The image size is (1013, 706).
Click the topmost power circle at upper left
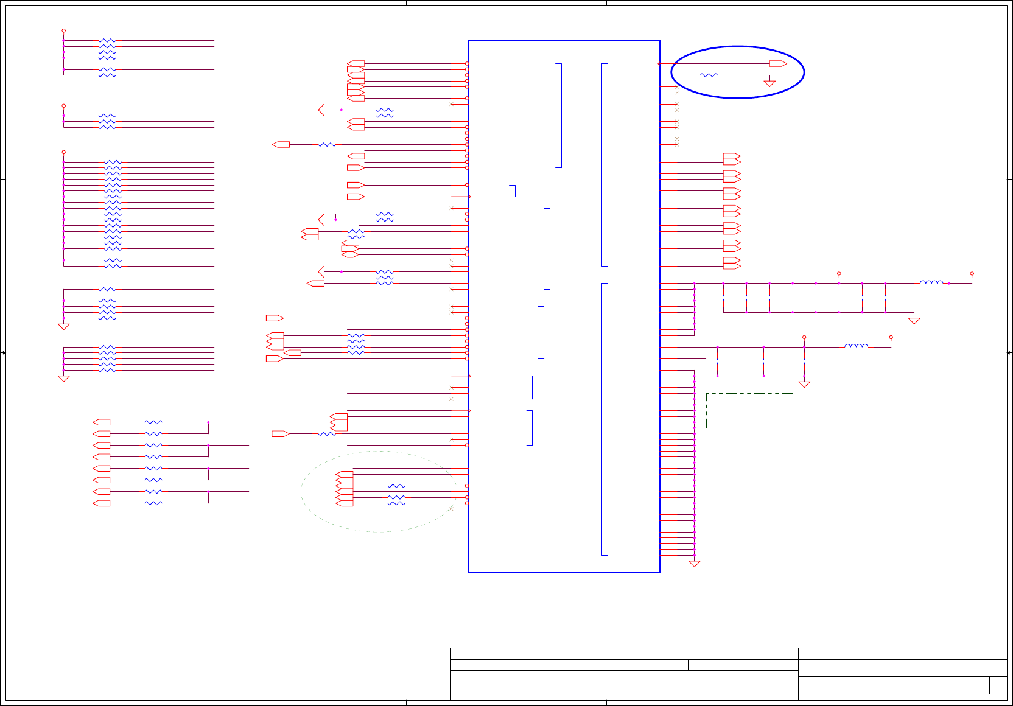pyautogui.click(x=63, y=30)
